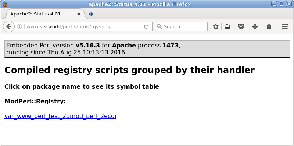Click the Back navigation arrow button
Image resolution: width=294 pixels, height=146 pixels.
8,26
